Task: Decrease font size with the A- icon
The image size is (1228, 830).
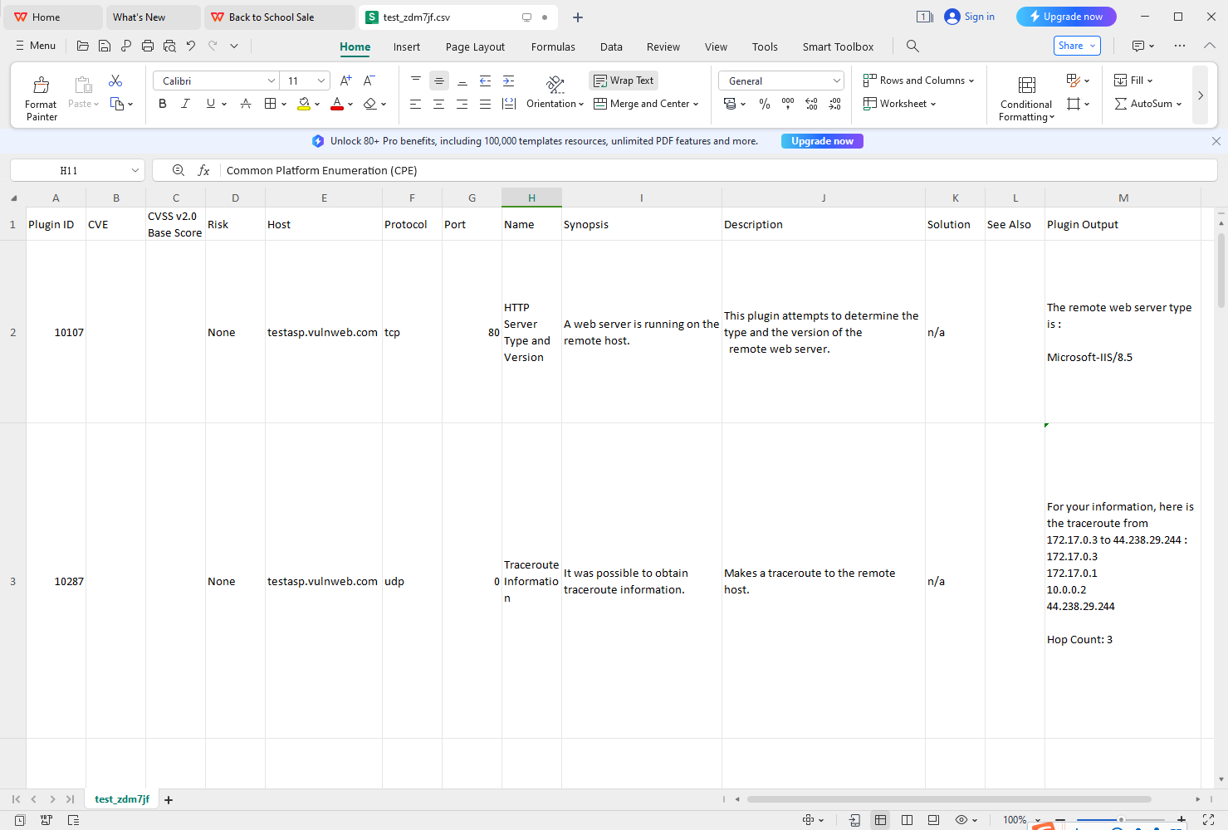Action: 369,81
